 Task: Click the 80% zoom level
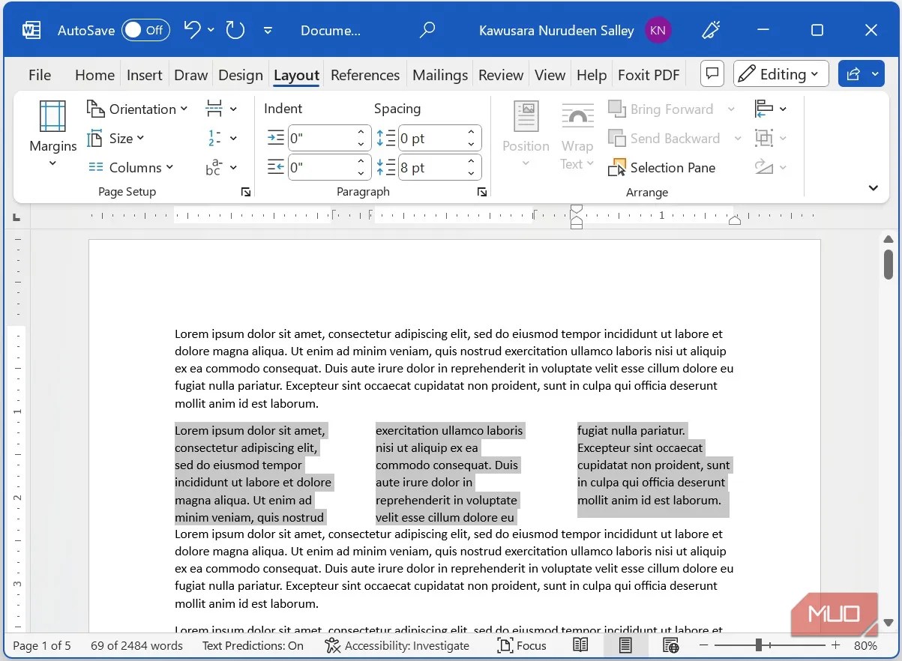(x=865, y=645)
